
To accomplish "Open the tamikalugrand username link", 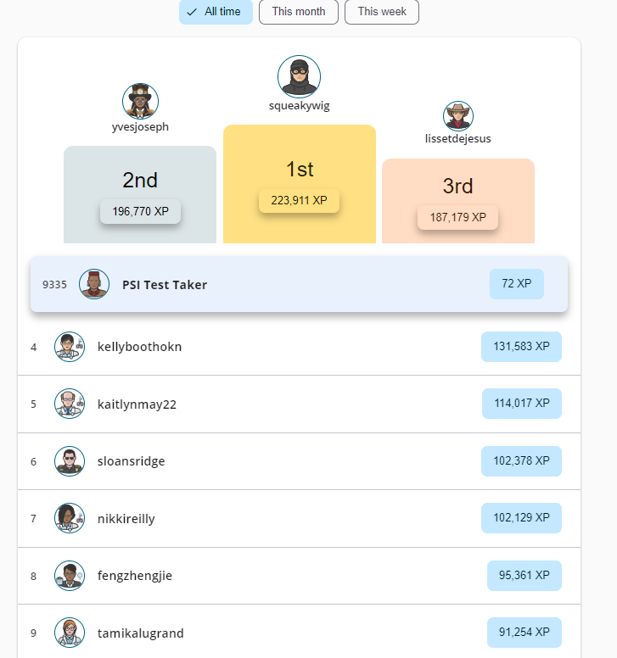I will [x=141, y=633].
